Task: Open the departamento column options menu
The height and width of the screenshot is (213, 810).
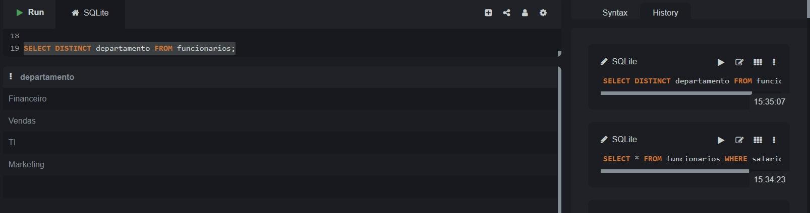Action: [11, 76]
